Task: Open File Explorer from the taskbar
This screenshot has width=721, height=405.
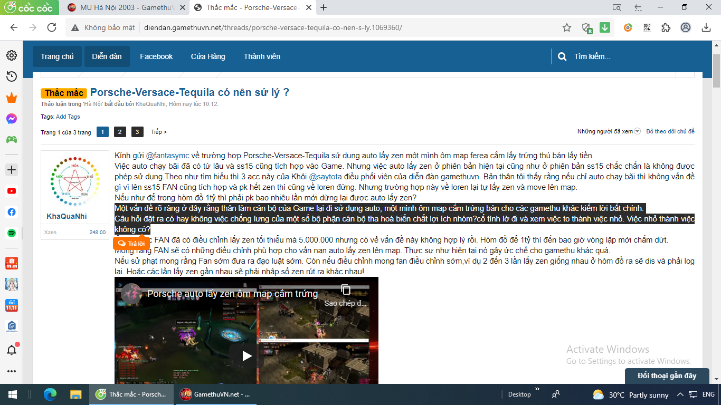Action: (x=76, y=394)
